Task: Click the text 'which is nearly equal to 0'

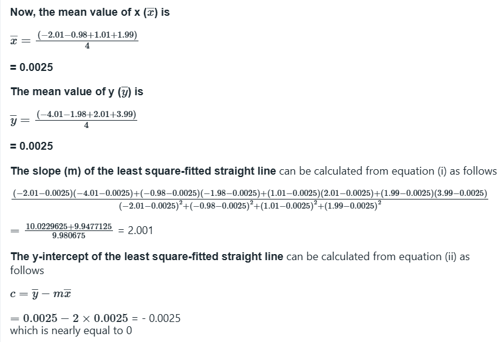Action: click(70, 330)
